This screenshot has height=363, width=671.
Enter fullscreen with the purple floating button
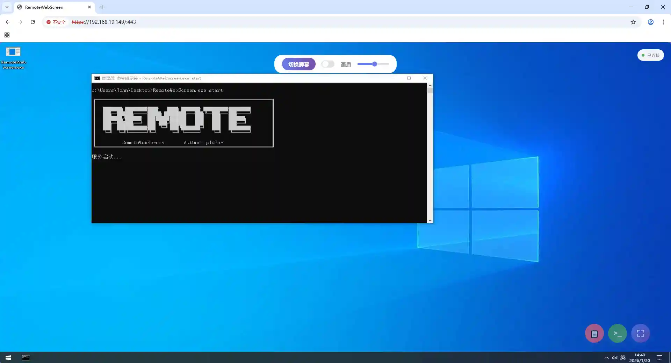[x=641, y=334]
